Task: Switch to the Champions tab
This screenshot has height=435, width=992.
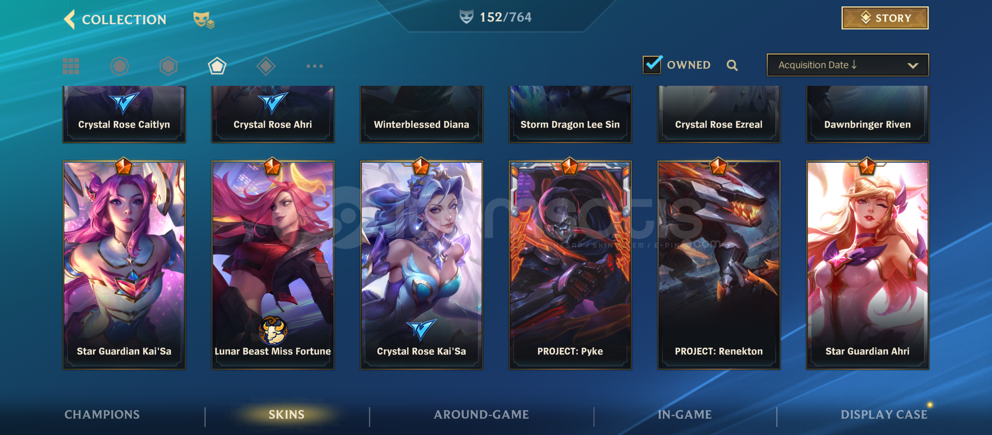Action: (x=102, y=414)
